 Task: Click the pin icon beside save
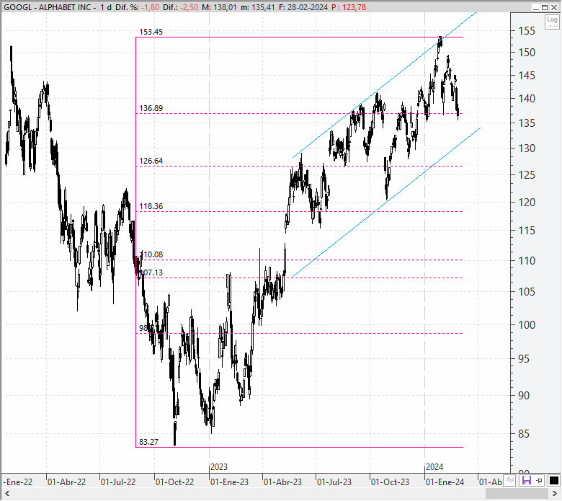point(540,480)
